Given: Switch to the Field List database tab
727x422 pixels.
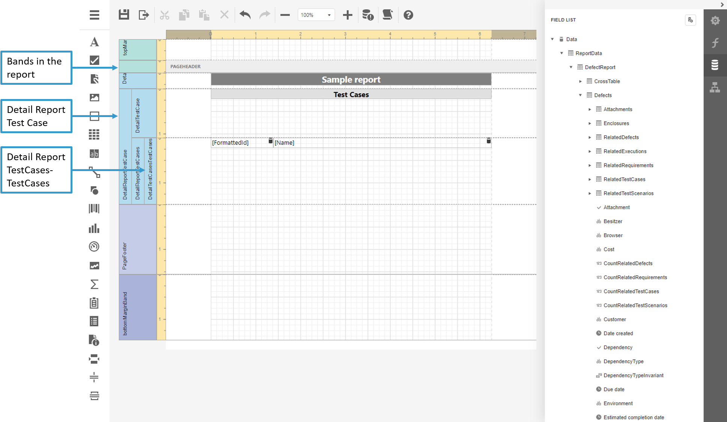Looking at the screenshot, I should tap(715, 65).
